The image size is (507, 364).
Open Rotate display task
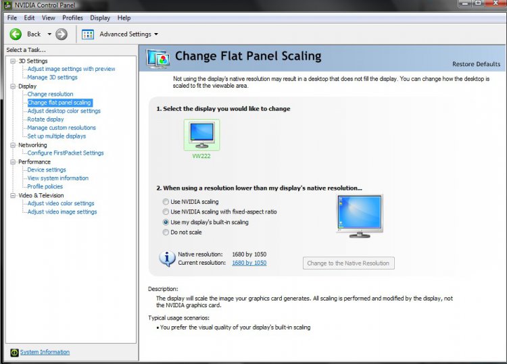tap(45, 119)
